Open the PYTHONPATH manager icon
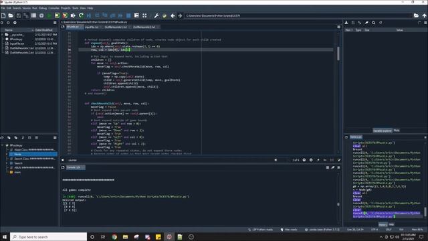 coord(165,15)
